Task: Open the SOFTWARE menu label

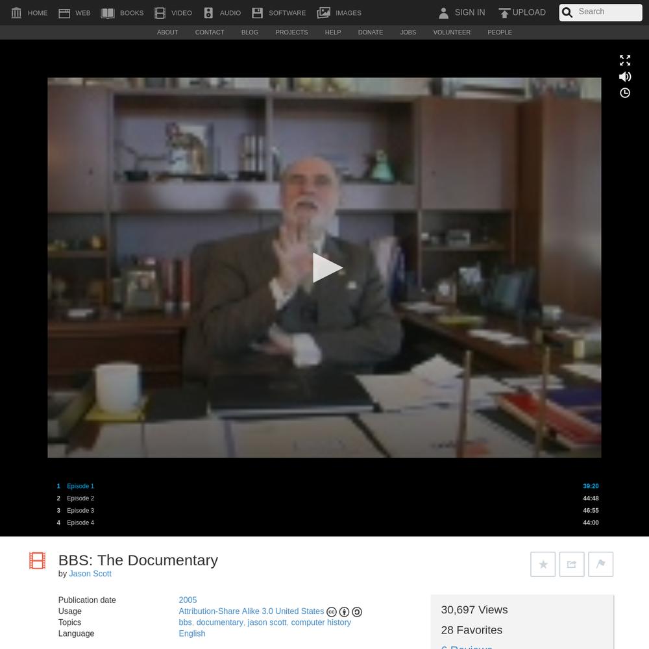Action: pyautogui.click(x=288, y=13)
